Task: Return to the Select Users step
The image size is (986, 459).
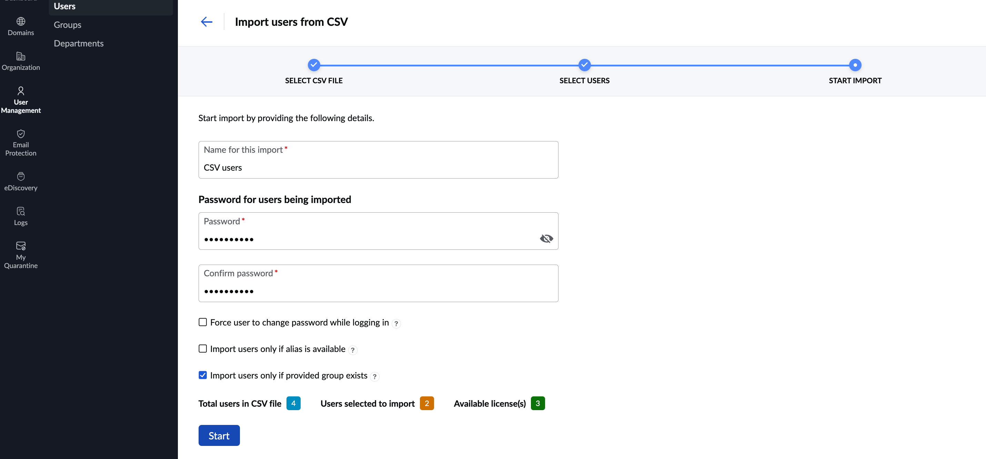Action: coord(584,65)
